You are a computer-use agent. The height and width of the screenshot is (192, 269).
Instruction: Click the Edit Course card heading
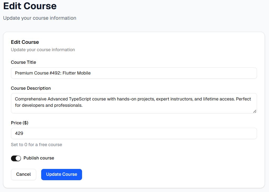(25, 42)
